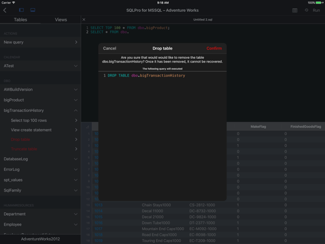
Task: Expand the AWBuildVersion table
Action: 41,90
